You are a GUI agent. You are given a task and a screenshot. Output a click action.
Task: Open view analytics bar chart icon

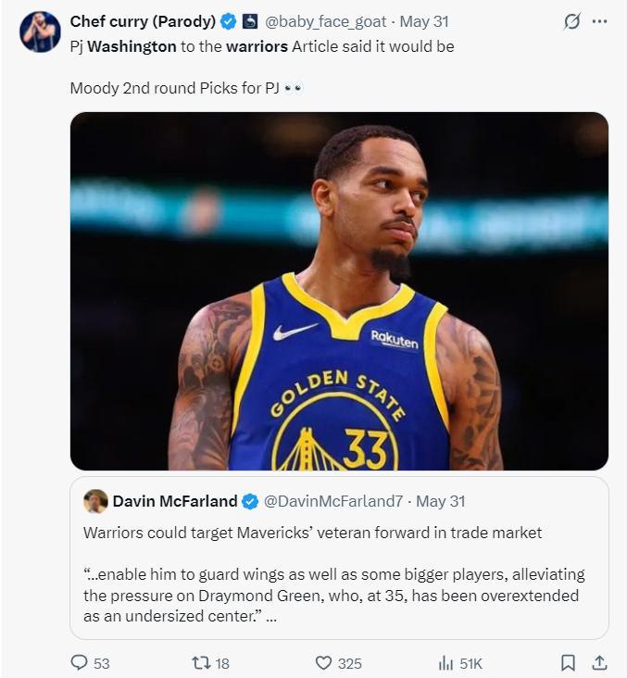(x=445, y=663)
